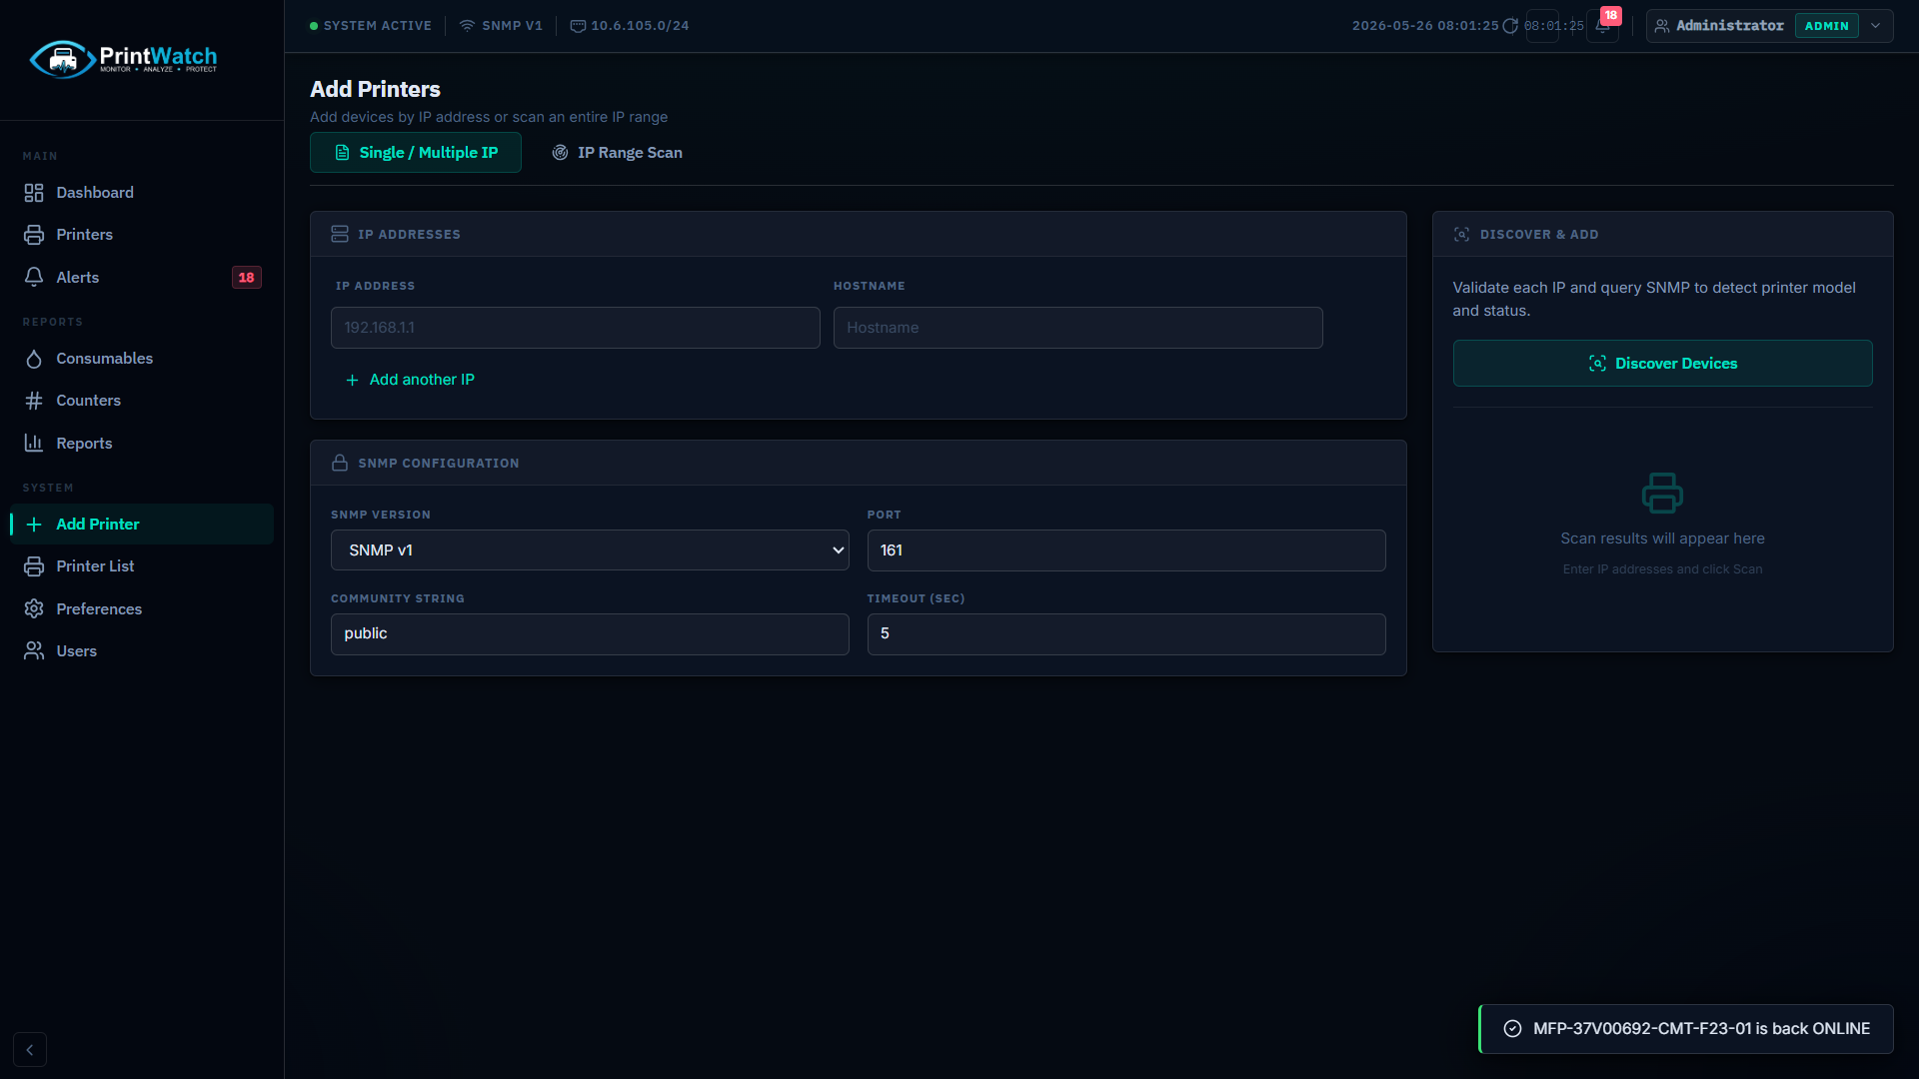This screenshot has height=1079, width=1919.
Task: Click the ADMIN role badge
Action: click(1826, 26)
